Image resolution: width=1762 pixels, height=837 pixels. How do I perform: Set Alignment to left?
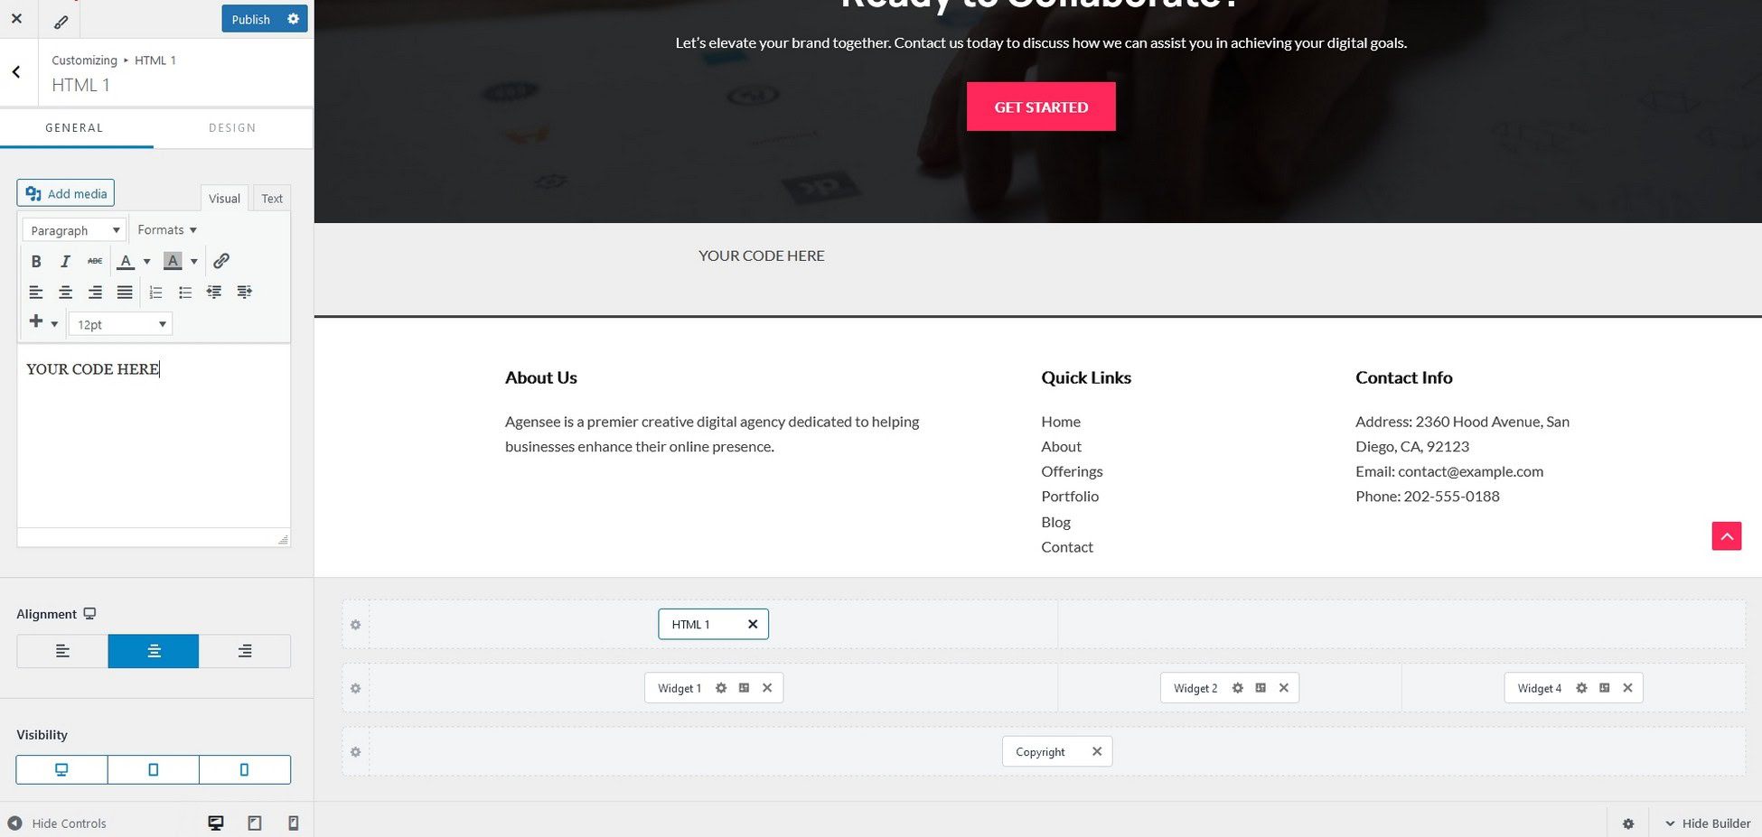62,651
